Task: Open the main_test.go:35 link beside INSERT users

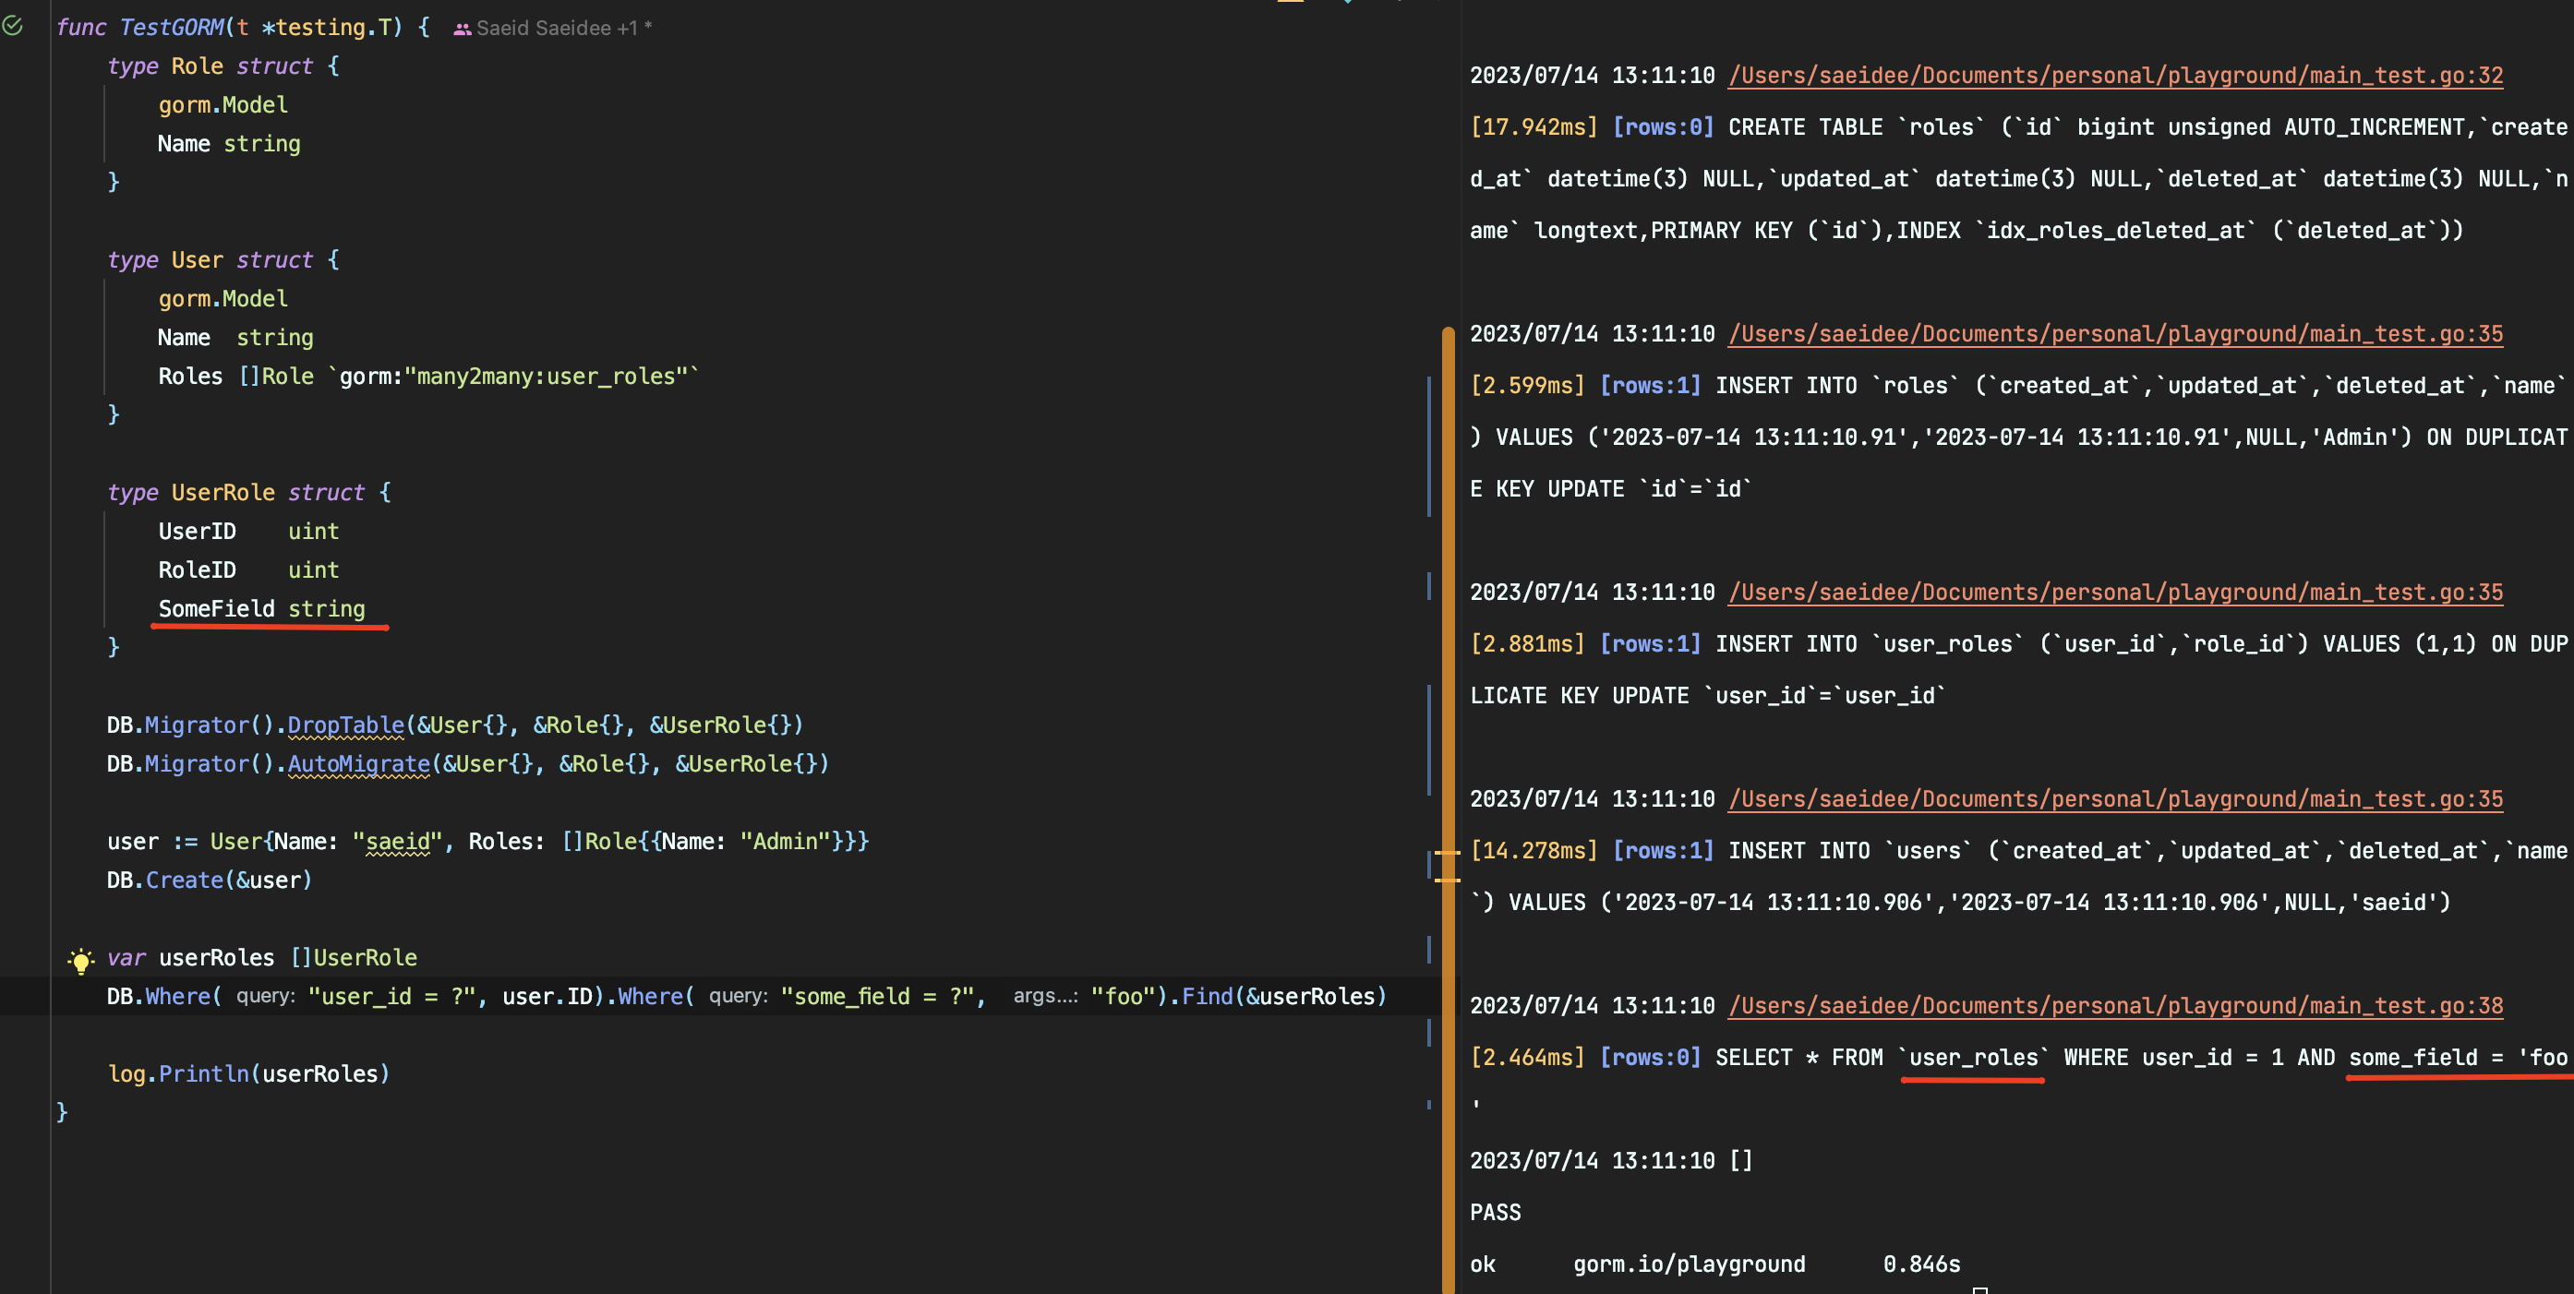Action: click(x=2115, y=798)
